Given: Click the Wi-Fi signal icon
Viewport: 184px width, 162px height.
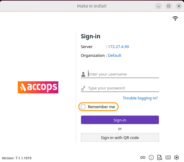Looking at the screenshot, I should tap(175, 18).
